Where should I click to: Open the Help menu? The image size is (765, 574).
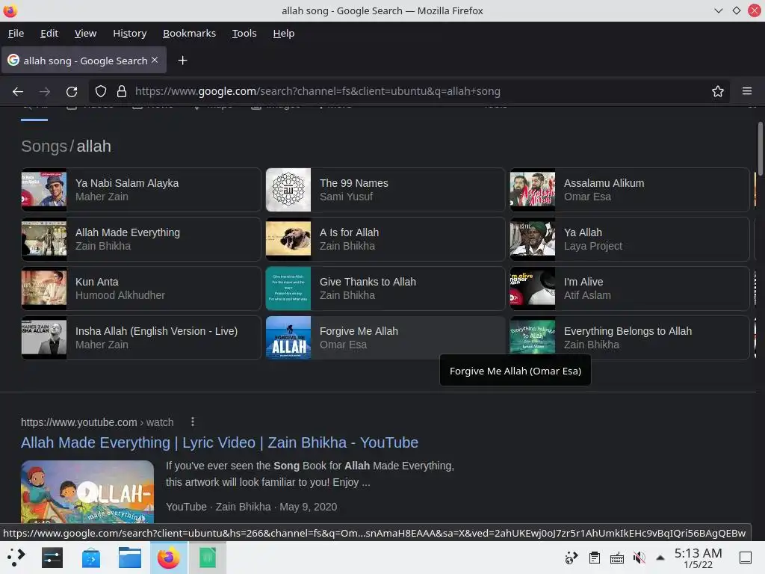[283, 33]
